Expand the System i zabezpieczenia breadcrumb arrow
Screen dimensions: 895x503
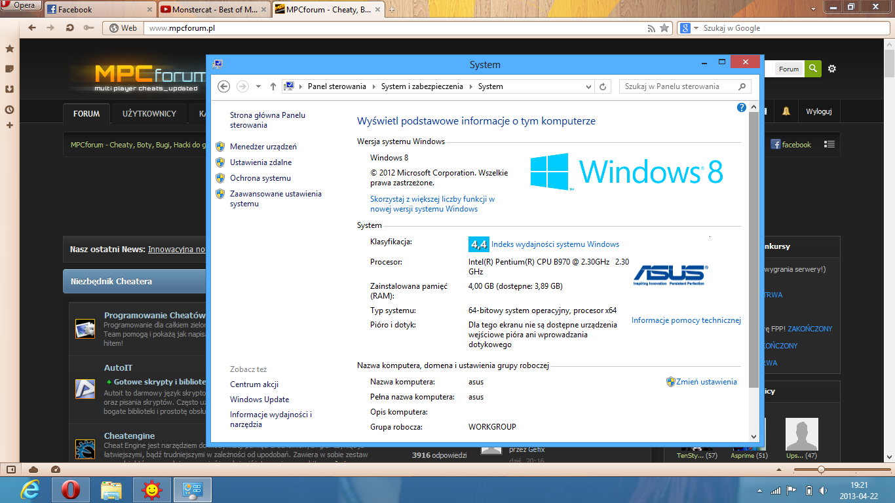point(471,86)
